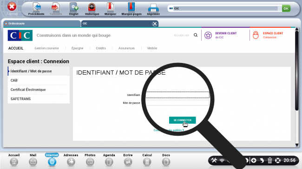302x169 pixels.
Task: Click the green OK button
Action: click(286, 8)
